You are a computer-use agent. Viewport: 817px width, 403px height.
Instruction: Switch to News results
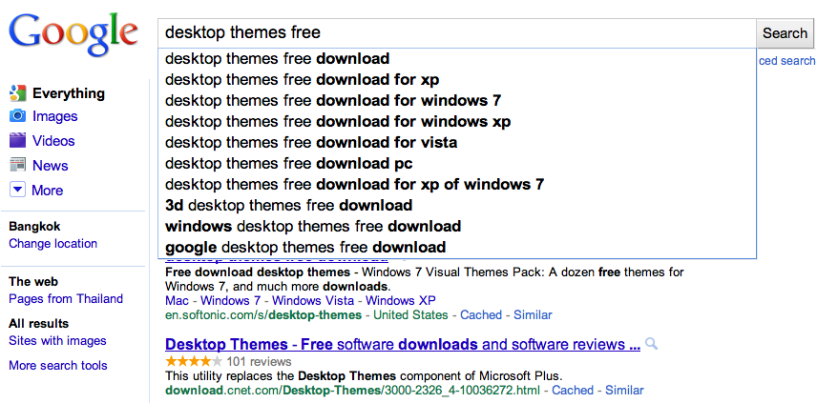[50, 166]
